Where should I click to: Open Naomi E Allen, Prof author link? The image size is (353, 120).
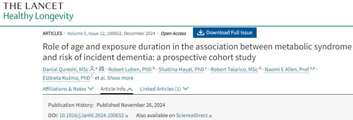[x=287, y=70]
